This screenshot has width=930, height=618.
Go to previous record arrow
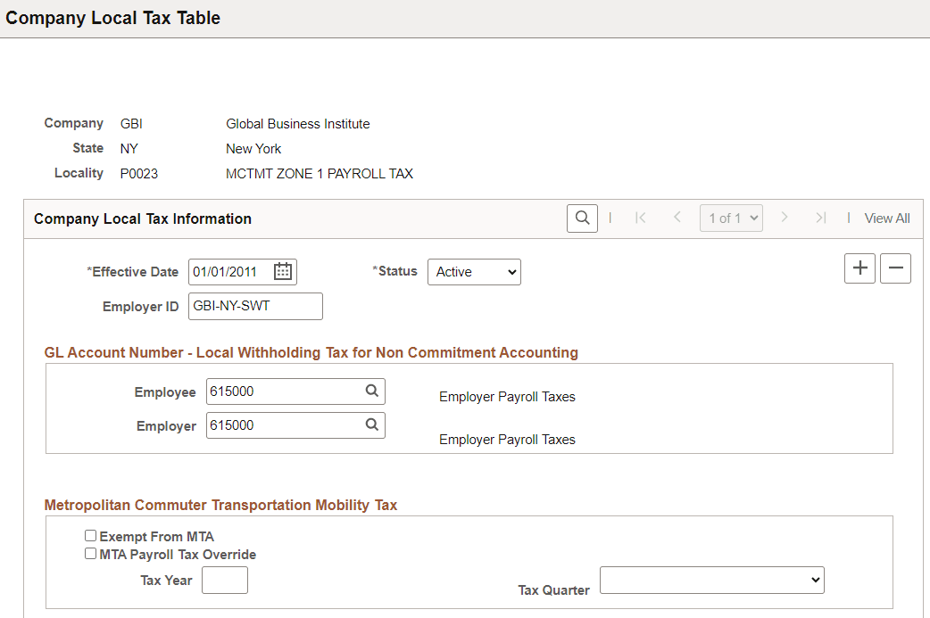(x=677, y=218)
